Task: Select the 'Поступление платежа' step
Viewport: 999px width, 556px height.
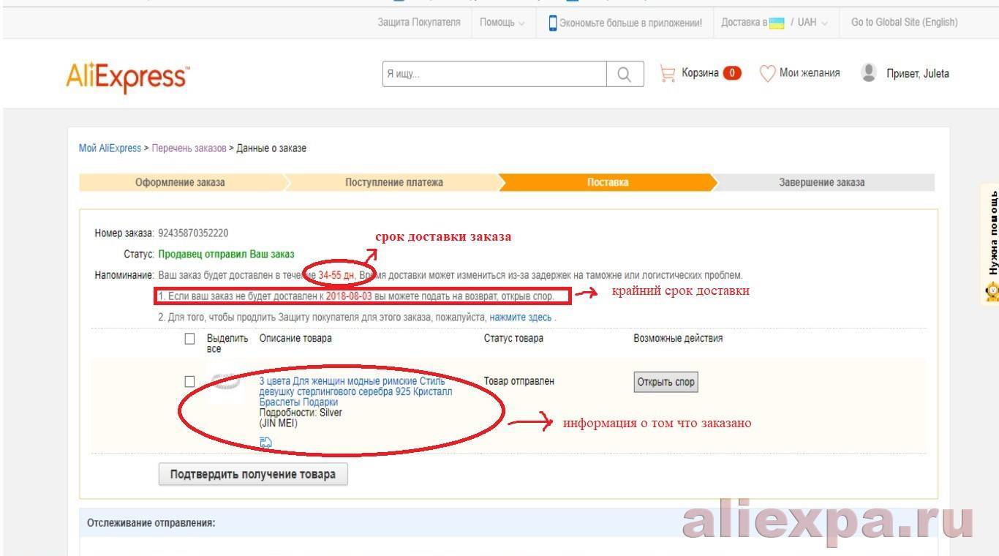Action: (x=393, y=182)
